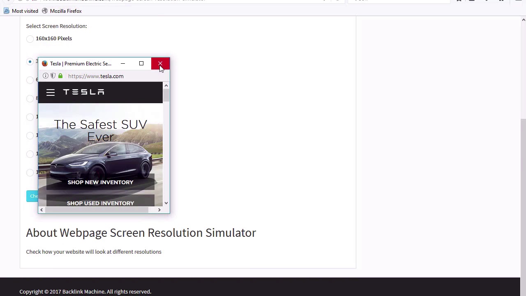Image resolution: width=526 pixels, height=296 pixels.
Task: Click the green secure padlock icon
Action: [x=60, y=76]
